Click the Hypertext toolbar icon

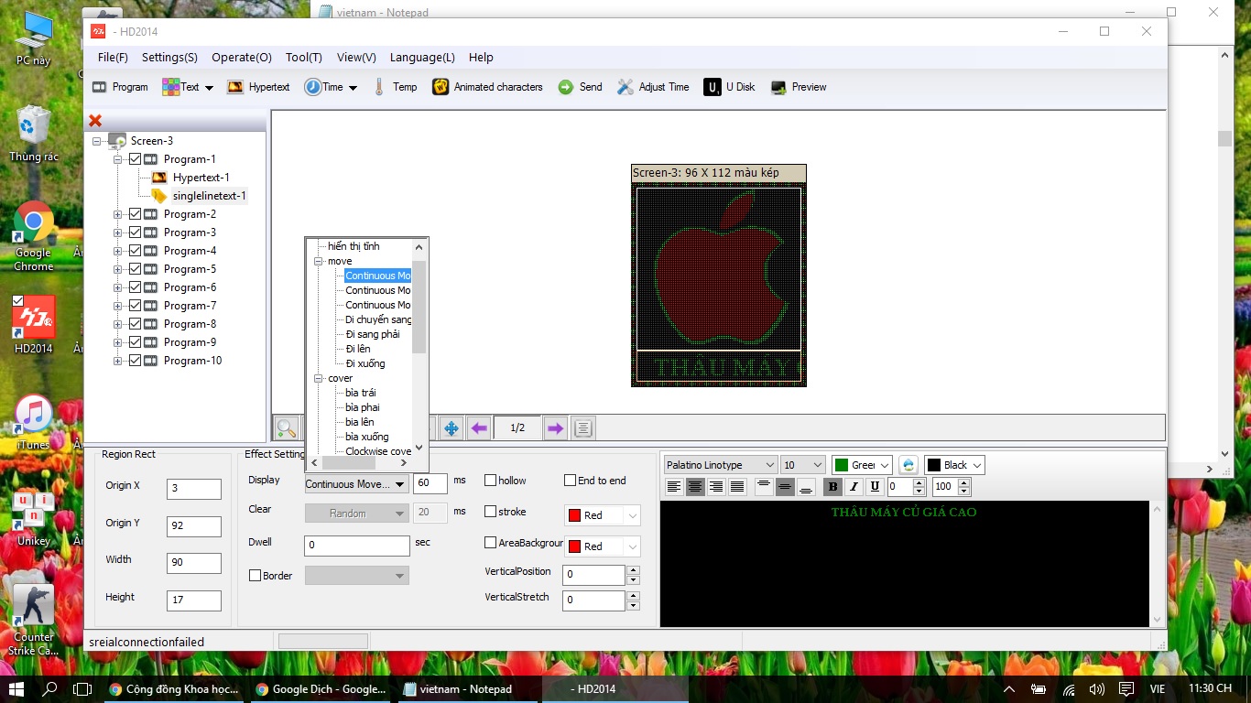click(235, 87)
